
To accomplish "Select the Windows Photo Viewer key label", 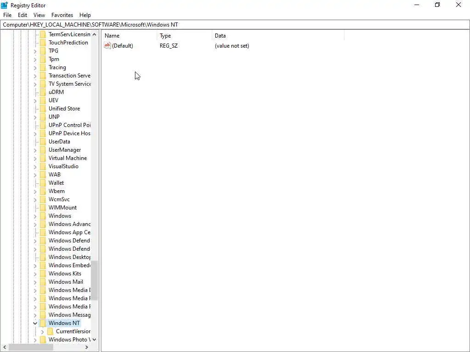I will tap(69, 340).
